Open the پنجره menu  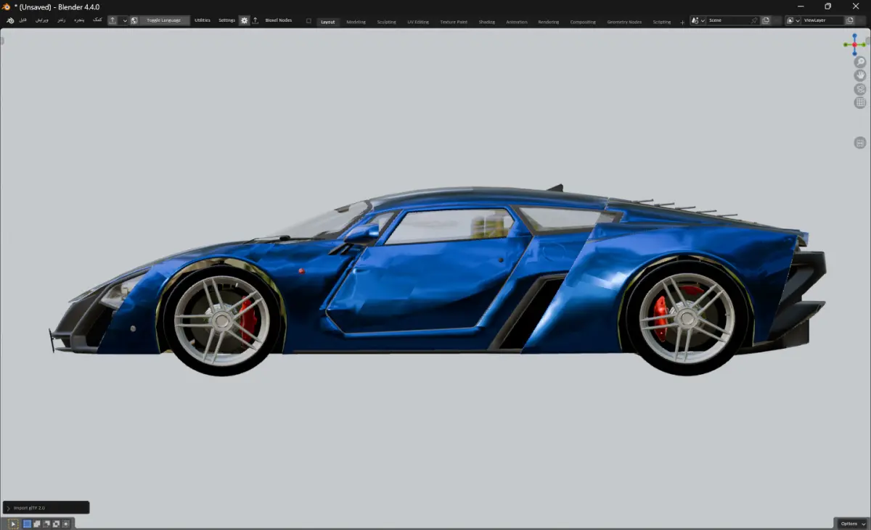point(78,20)
